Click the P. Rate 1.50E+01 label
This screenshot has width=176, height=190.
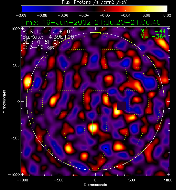click(x=47, y=32)
